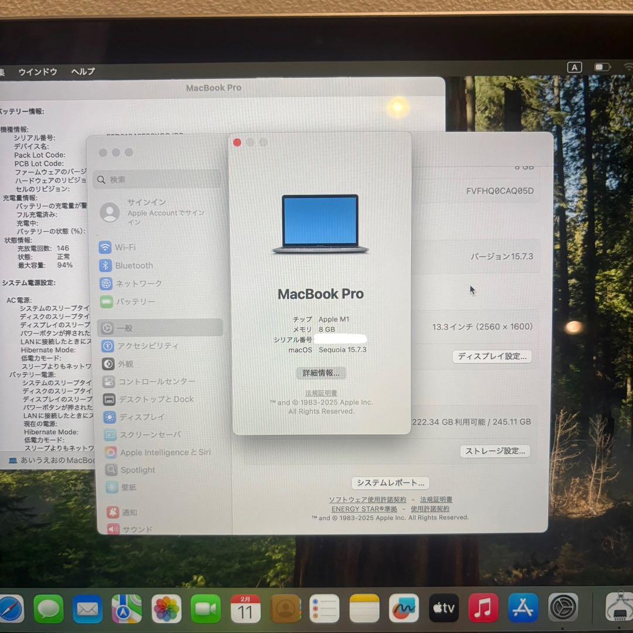Click the 詳細情報 button
The width and height of the screenshot is (633, 633).
click(x=321, y=373)
